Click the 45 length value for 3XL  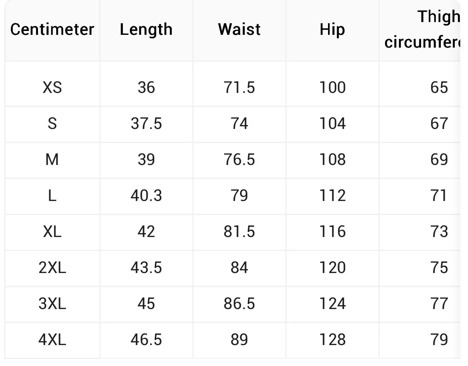click(146, 304)
